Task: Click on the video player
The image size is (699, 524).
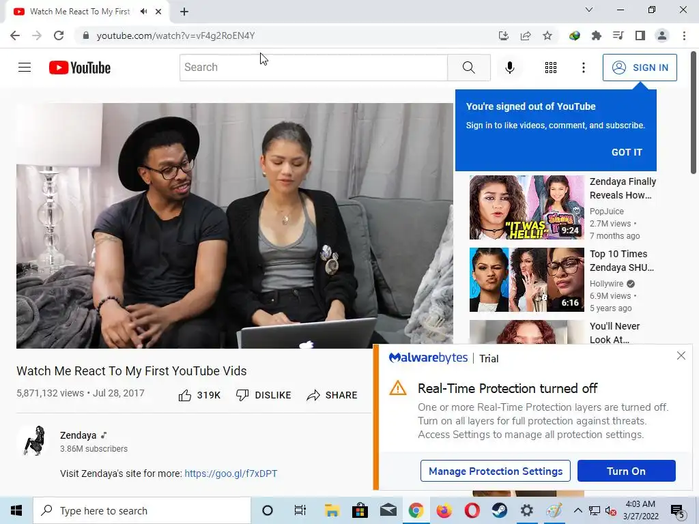Action: pos(235,225)
